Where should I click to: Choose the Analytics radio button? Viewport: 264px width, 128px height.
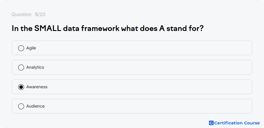(21, 68)
